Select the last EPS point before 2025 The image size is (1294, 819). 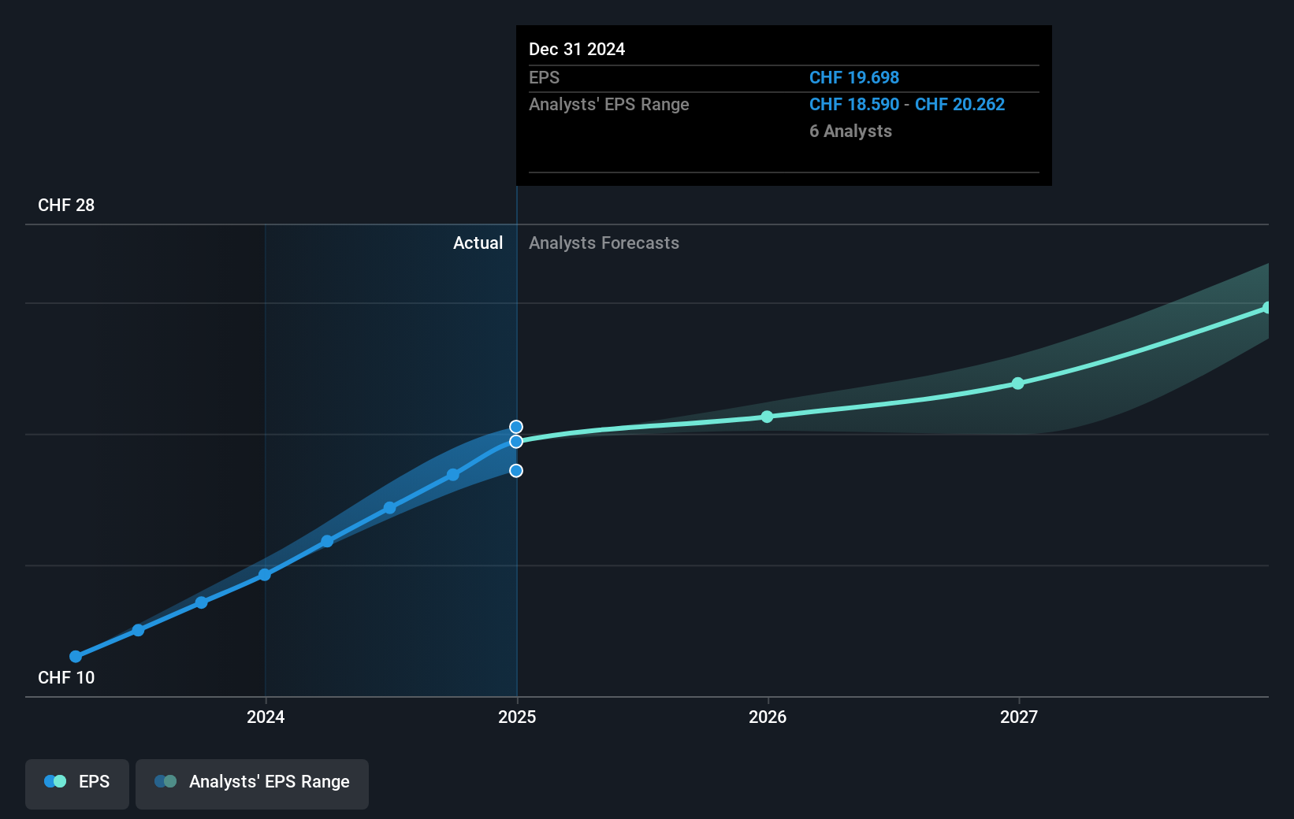point(453,475)
